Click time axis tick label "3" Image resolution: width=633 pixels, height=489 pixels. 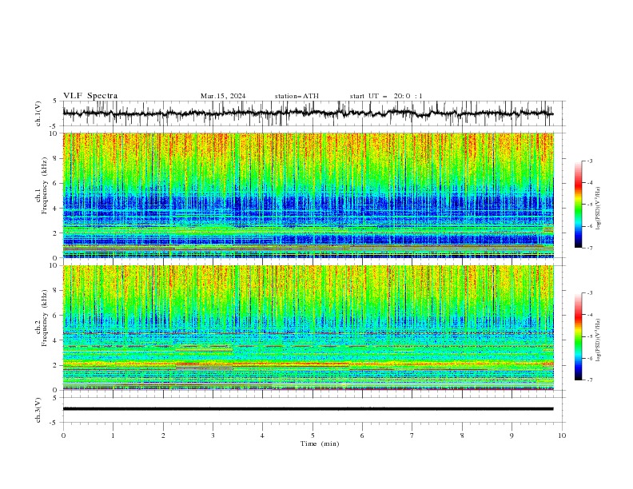[x=213, y=435]
